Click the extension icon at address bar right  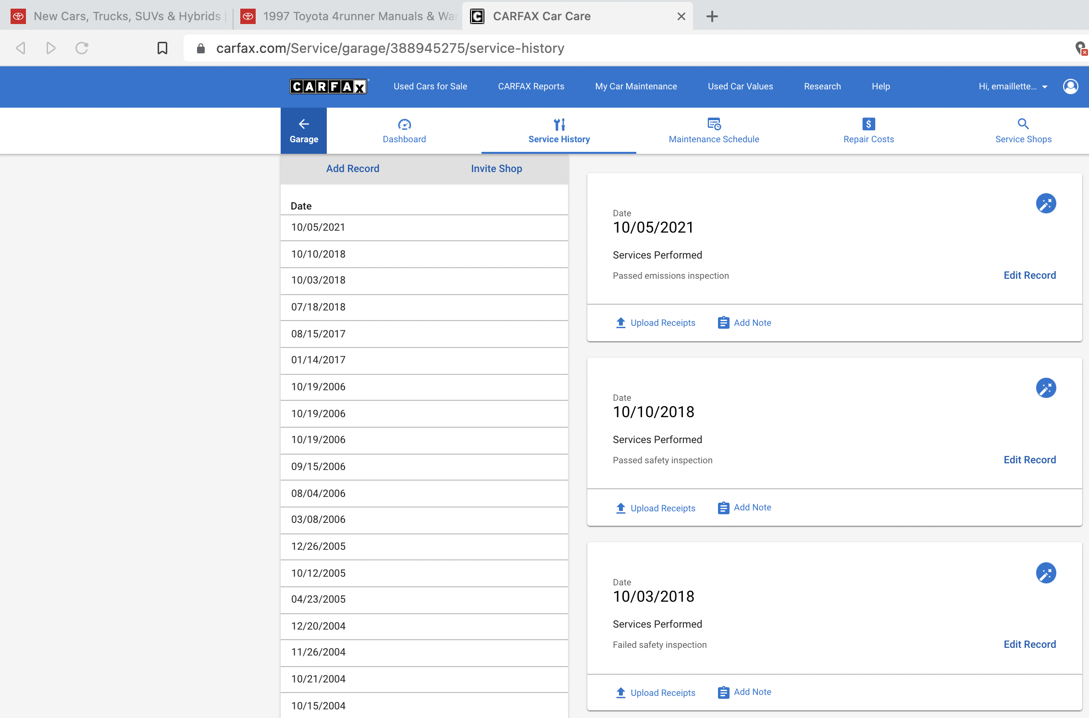[x=1081, y=48]
